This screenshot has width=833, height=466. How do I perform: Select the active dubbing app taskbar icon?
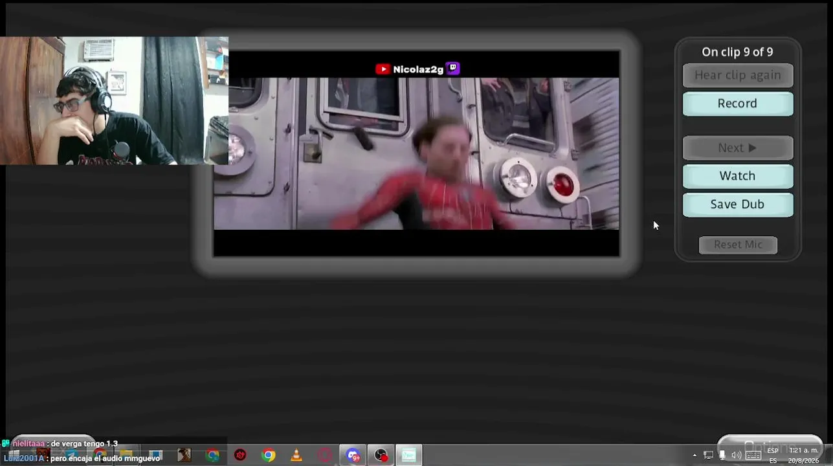click(408, 456)
